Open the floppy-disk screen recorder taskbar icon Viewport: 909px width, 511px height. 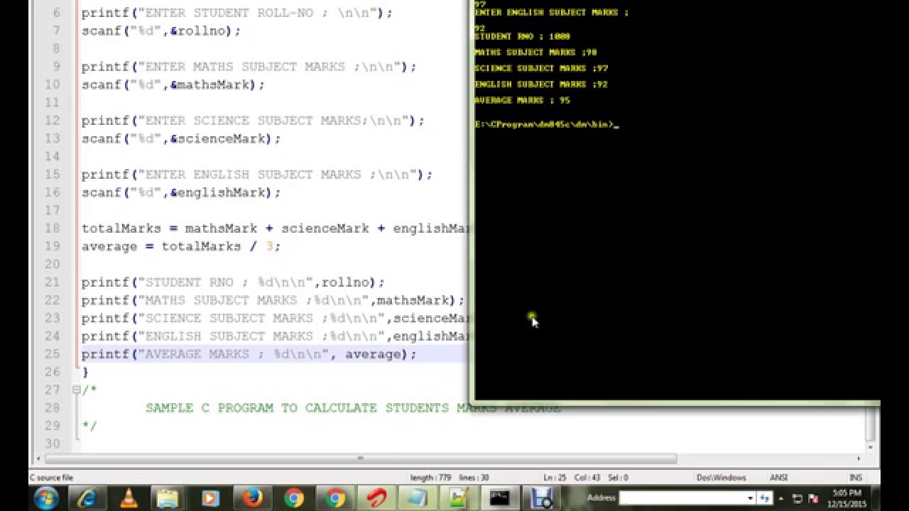click(x=541, y=498)
